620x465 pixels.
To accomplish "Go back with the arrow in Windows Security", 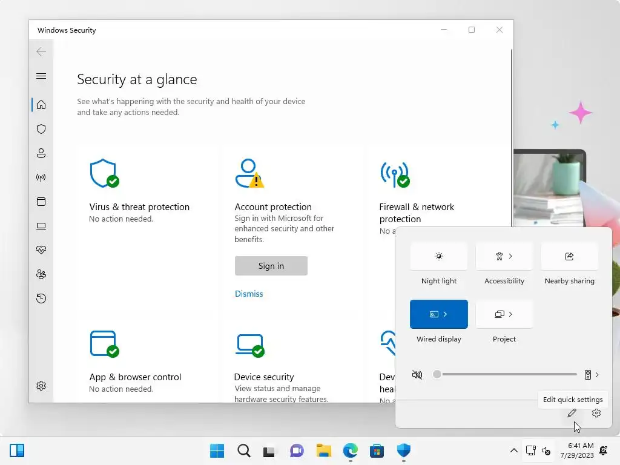I will point(41,51).
